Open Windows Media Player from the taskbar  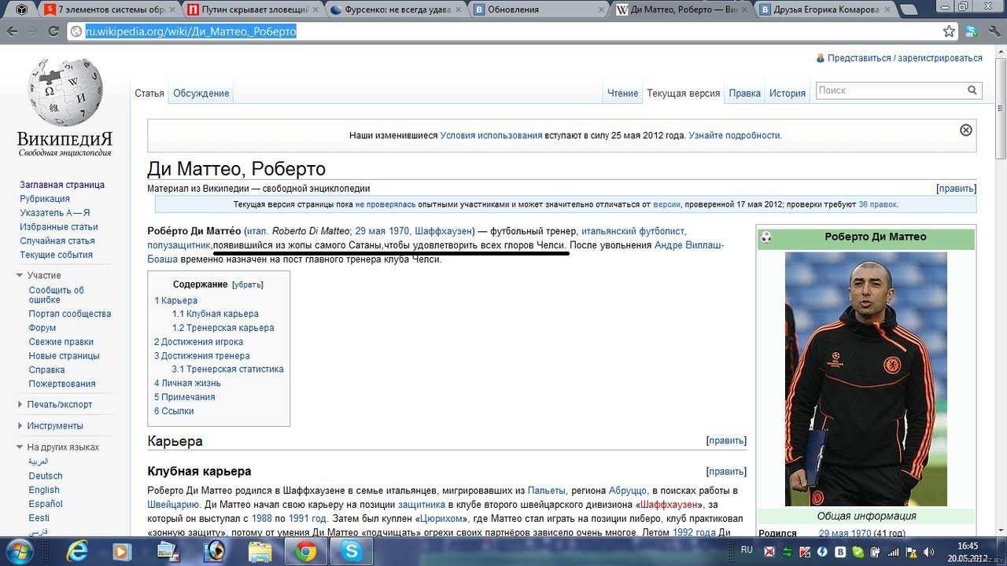tap(122, 551)
